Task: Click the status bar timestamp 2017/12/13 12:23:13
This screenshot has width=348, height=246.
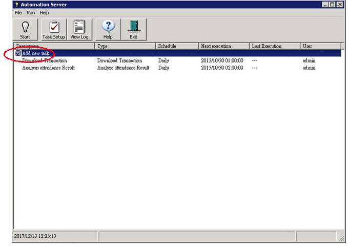Action: click(x=35, y=236)
